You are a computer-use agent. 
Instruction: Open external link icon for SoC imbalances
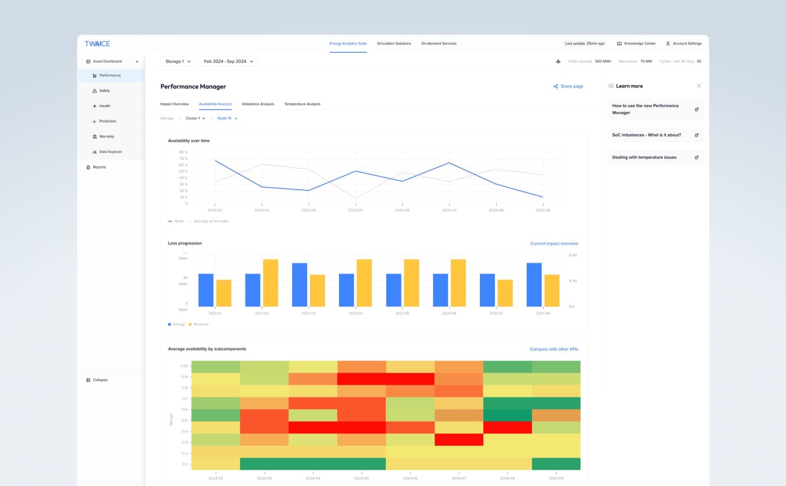697,135
